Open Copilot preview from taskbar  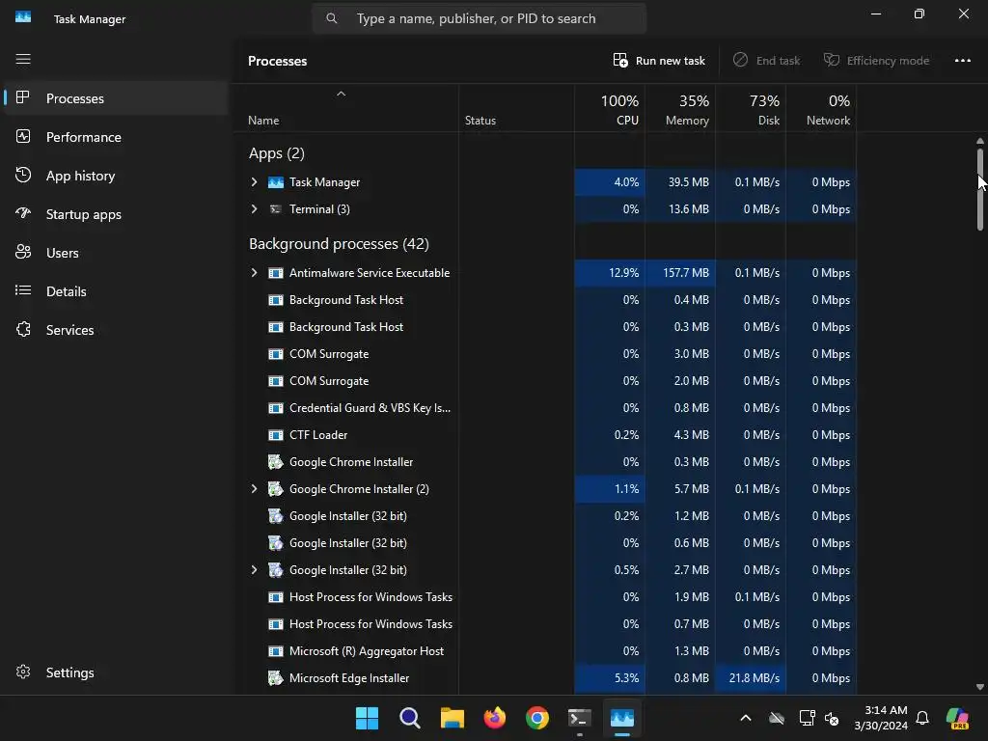click(958, 718)
